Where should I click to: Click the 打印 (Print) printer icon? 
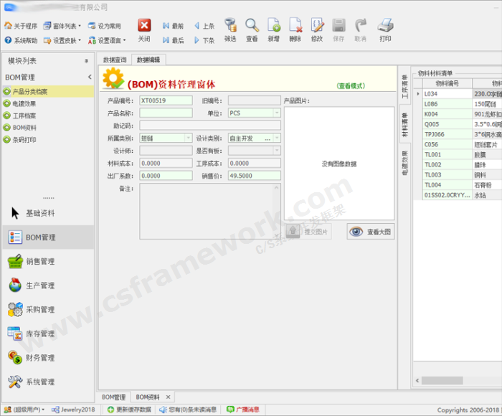coord(385,29)
